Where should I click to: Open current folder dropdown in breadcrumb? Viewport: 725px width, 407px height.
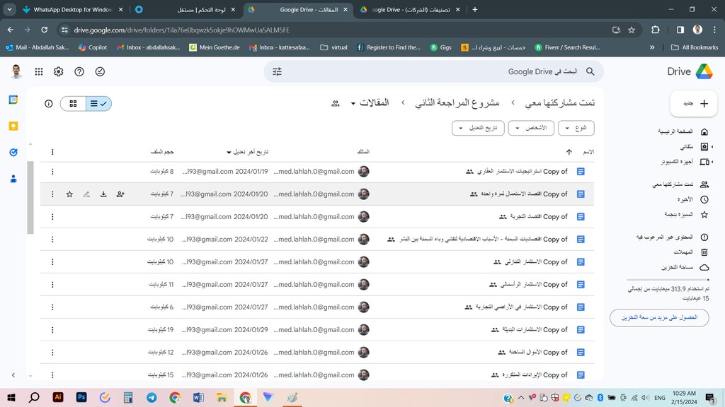370,103
